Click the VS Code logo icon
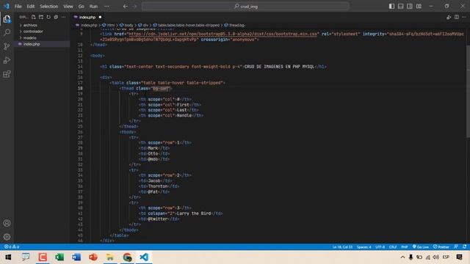 pyautogui.click(x=7, y=6)
